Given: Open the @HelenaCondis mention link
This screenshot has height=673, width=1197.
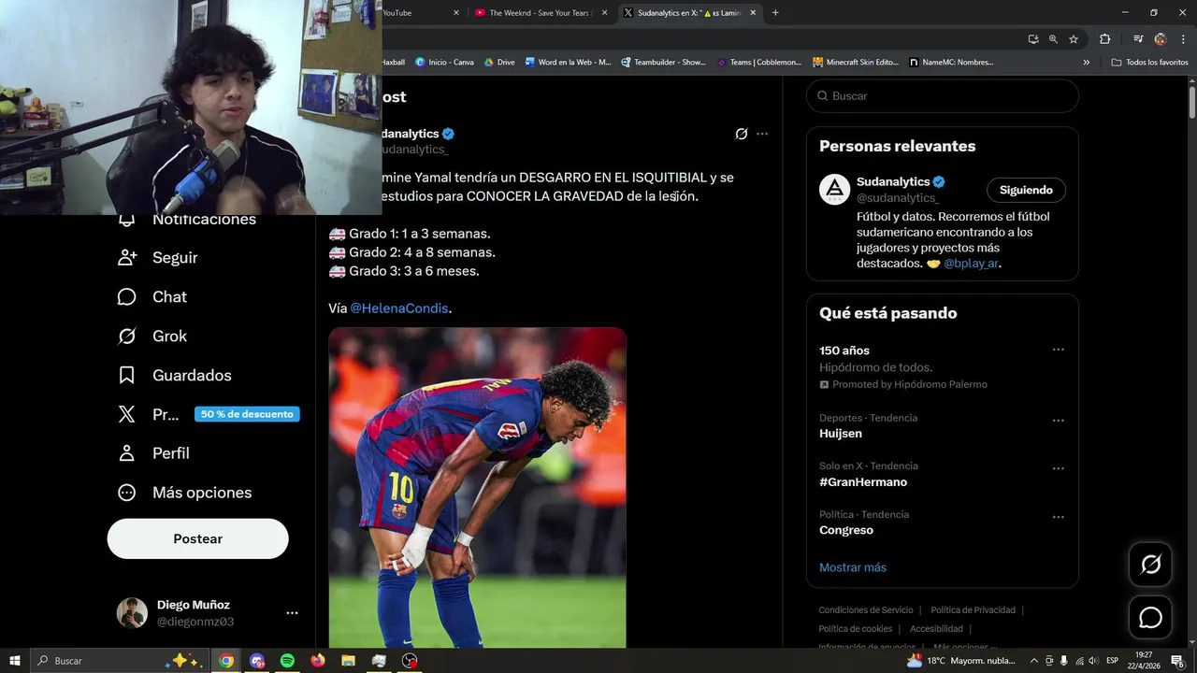Looking at the screenshot, I should click(399, 308).
